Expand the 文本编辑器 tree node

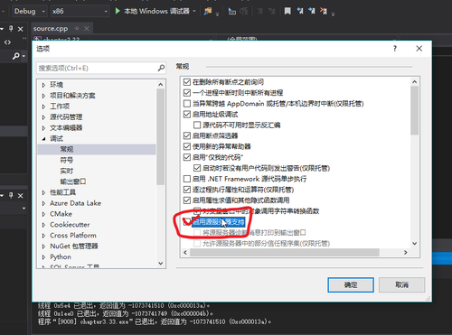pyautogui.click(x=43, y=128)
